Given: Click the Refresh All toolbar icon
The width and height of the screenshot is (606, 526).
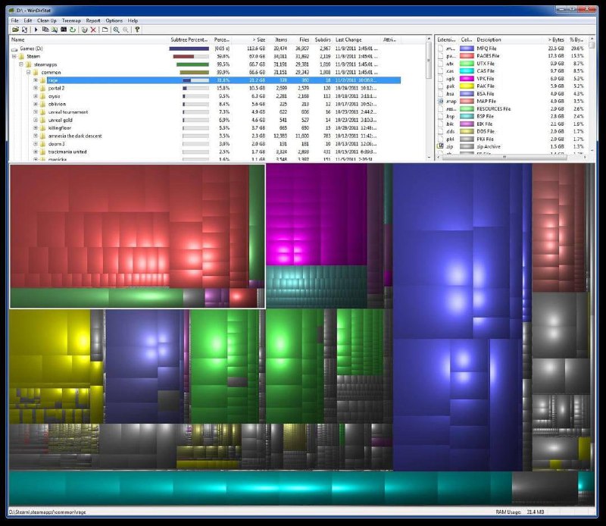Looking at the screenshot, I should pyautogui.click(x=25, y=30).
